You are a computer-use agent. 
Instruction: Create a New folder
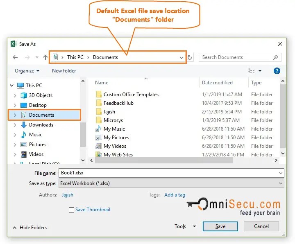(x=64, y=71)
